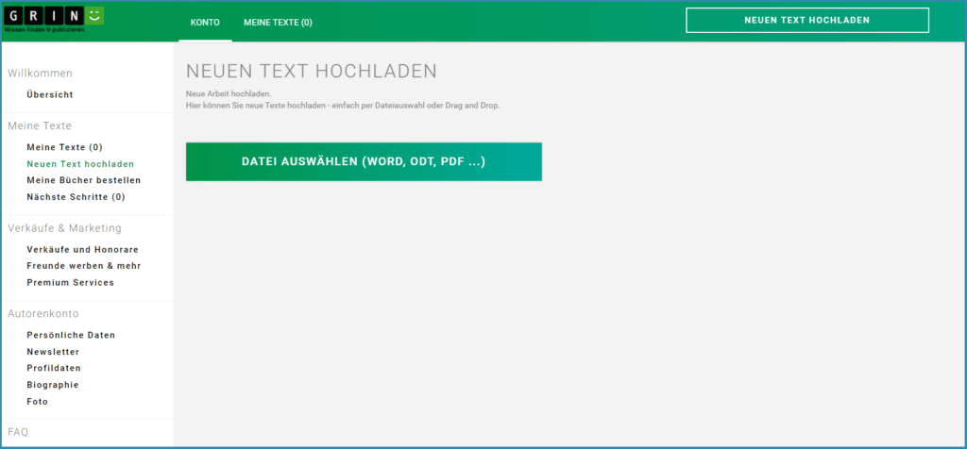Open Newsletter settings link
The width and height of the screenshot is (967, 449).
53,352
